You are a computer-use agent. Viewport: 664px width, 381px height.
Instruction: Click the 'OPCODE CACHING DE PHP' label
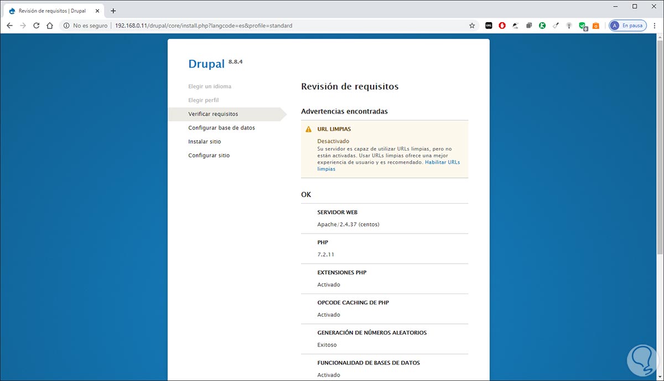pos(353,303)
